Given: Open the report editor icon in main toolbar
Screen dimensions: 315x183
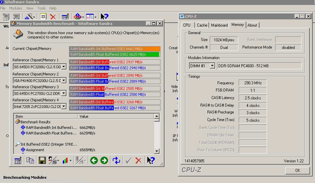Looking at the screenshot, I should pos(65,16).
